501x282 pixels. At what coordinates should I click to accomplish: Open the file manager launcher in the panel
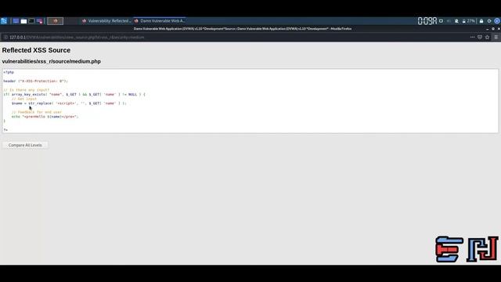(23, 21)
